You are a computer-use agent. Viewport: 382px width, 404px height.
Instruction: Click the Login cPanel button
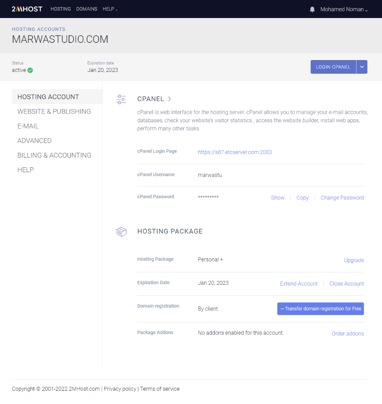pyautogui.click(x=333, y=67)
